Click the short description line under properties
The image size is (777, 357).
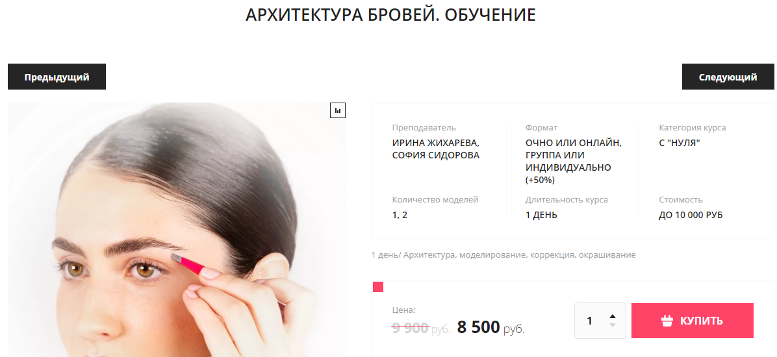coord(503,255)
